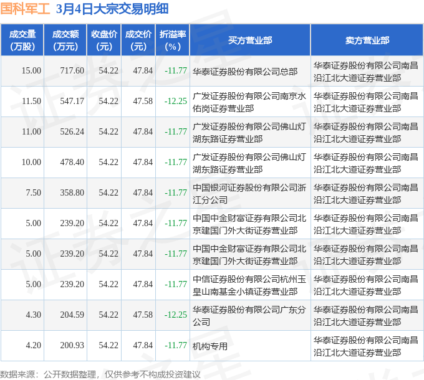Image resolution: width=424 pixels, height=380 pixels.
Task: Select the 成交额(万元) column header
Action: coord(65,40)
